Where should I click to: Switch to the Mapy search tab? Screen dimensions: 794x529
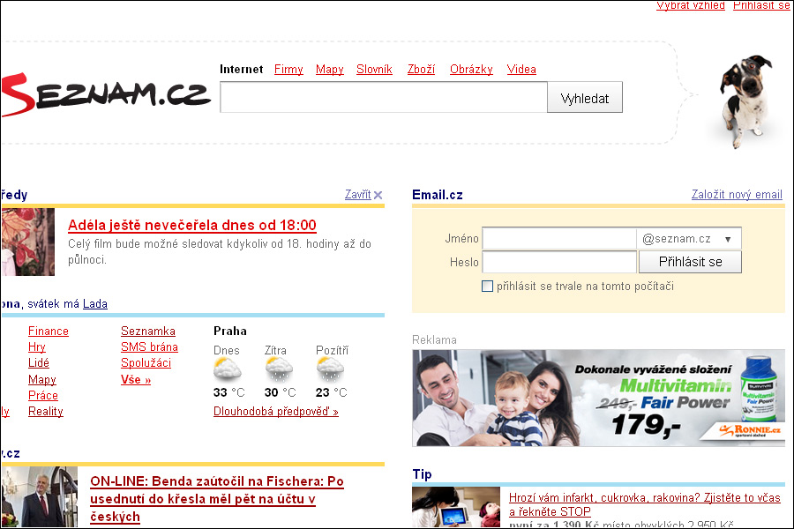330,70
